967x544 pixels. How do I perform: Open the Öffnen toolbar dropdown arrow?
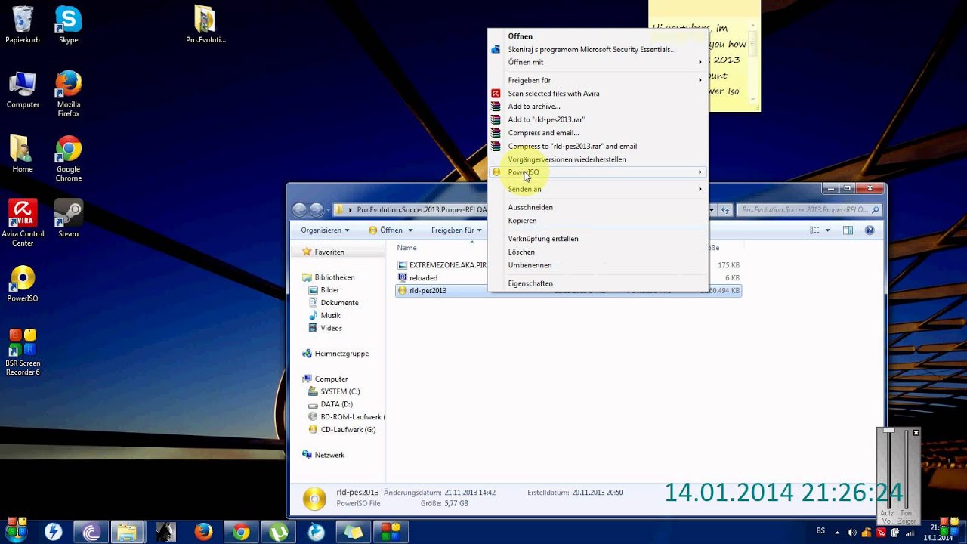410,230
